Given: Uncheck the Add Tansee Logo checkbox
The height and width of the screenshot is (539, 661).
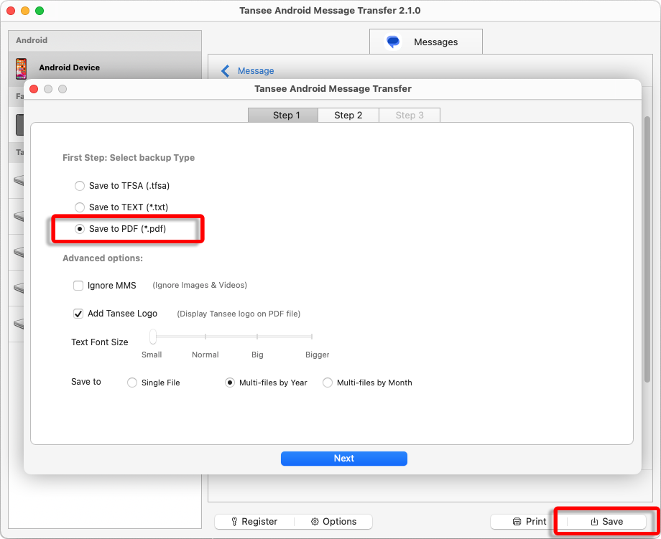Looking at the screenshot, I should (78, 314).
